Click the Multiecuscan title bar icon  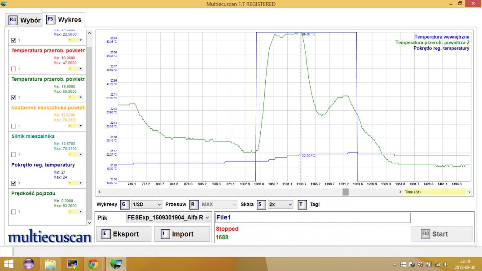[4, 4]
